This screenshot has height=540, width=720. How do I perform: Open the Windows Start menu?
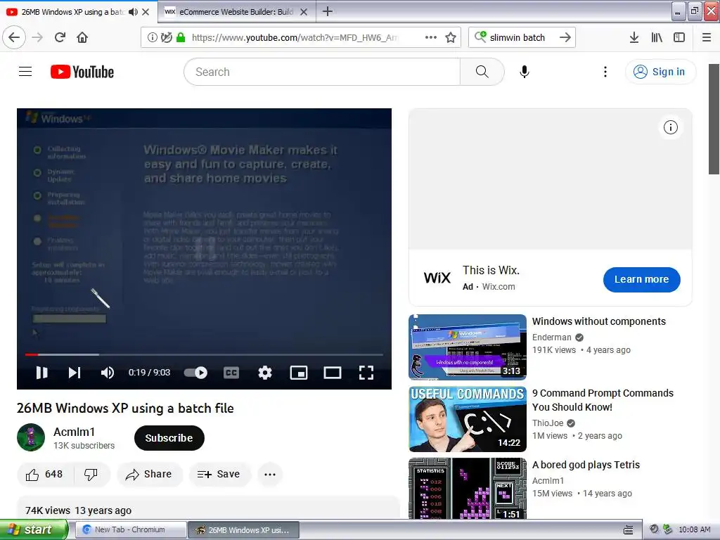[x=34, y=529]
